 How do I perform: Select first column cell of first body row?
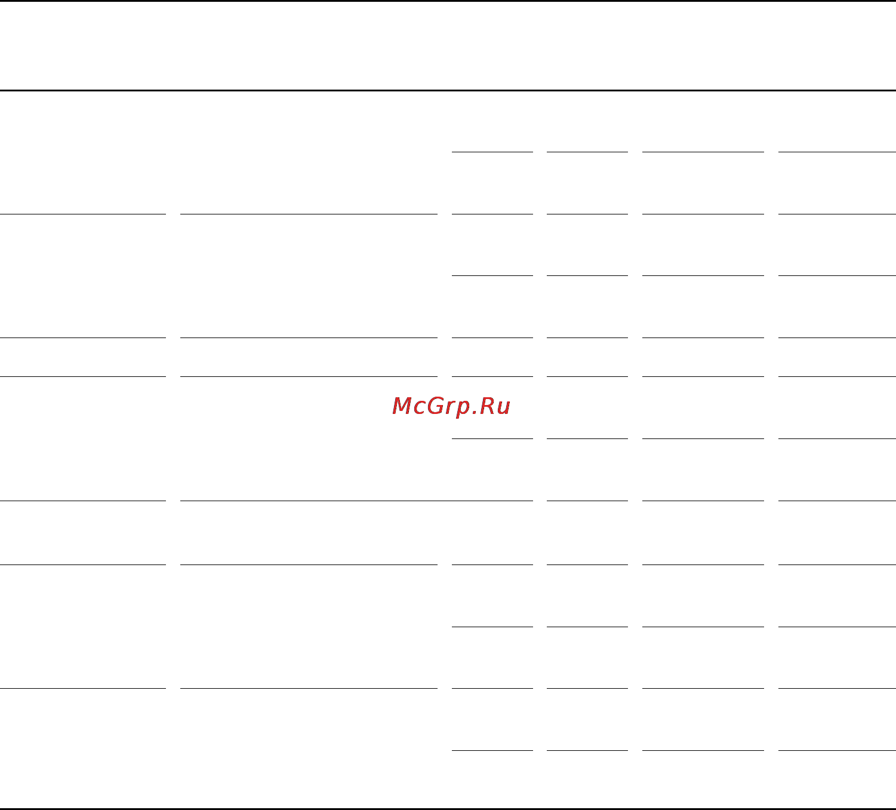coord(82,152)
